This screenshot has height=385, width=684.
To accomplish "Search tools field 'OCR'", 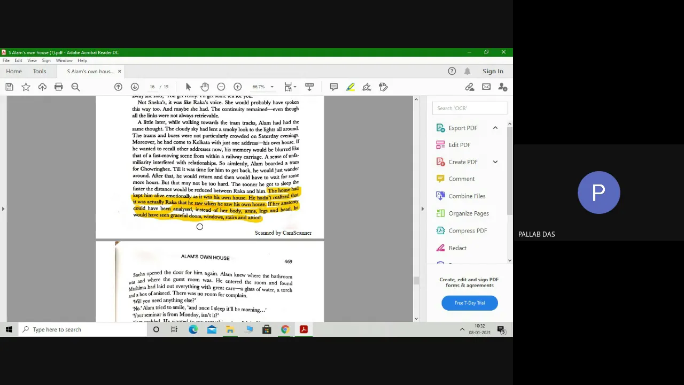I will 470,108.
